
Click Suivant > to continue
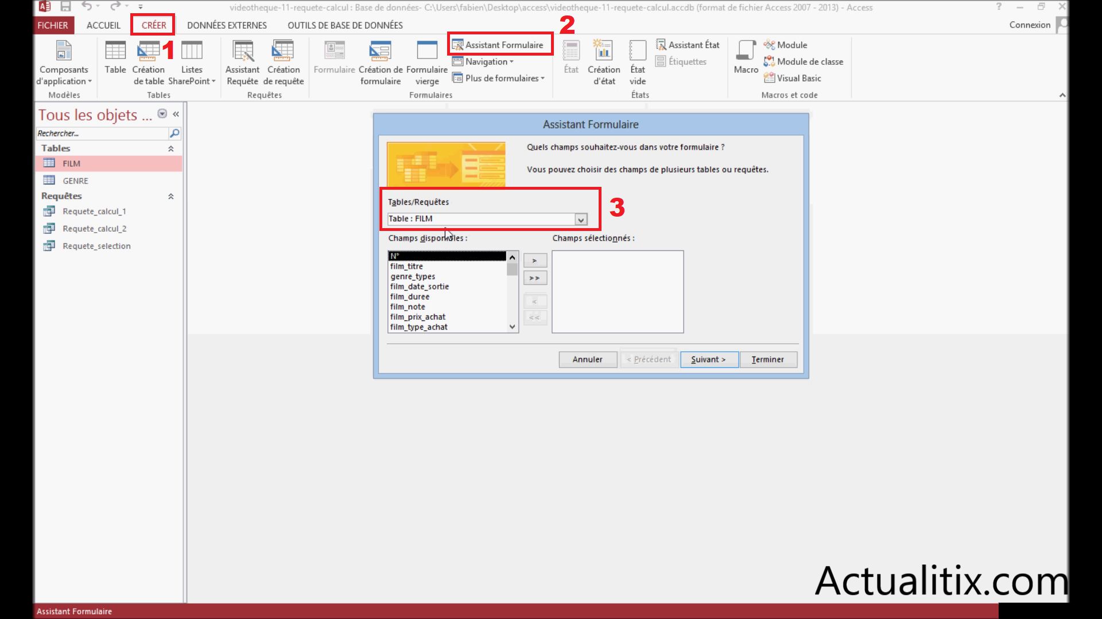[709, 359]
